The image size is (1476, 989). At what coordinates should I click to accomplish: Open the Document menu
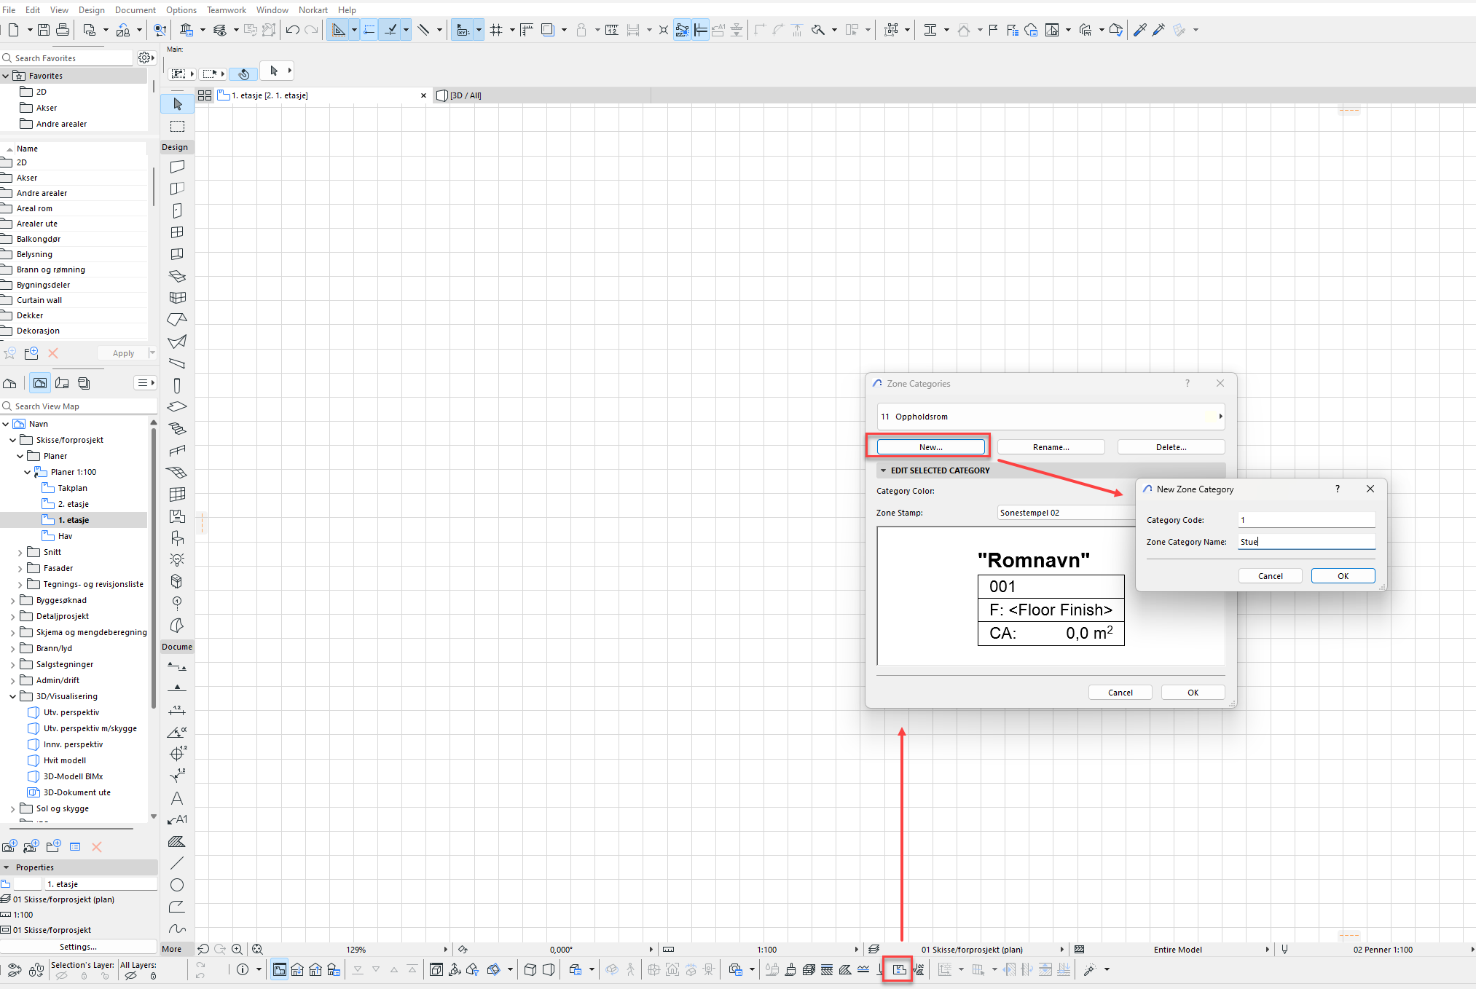pyautogui.click(x=135, y=9)
